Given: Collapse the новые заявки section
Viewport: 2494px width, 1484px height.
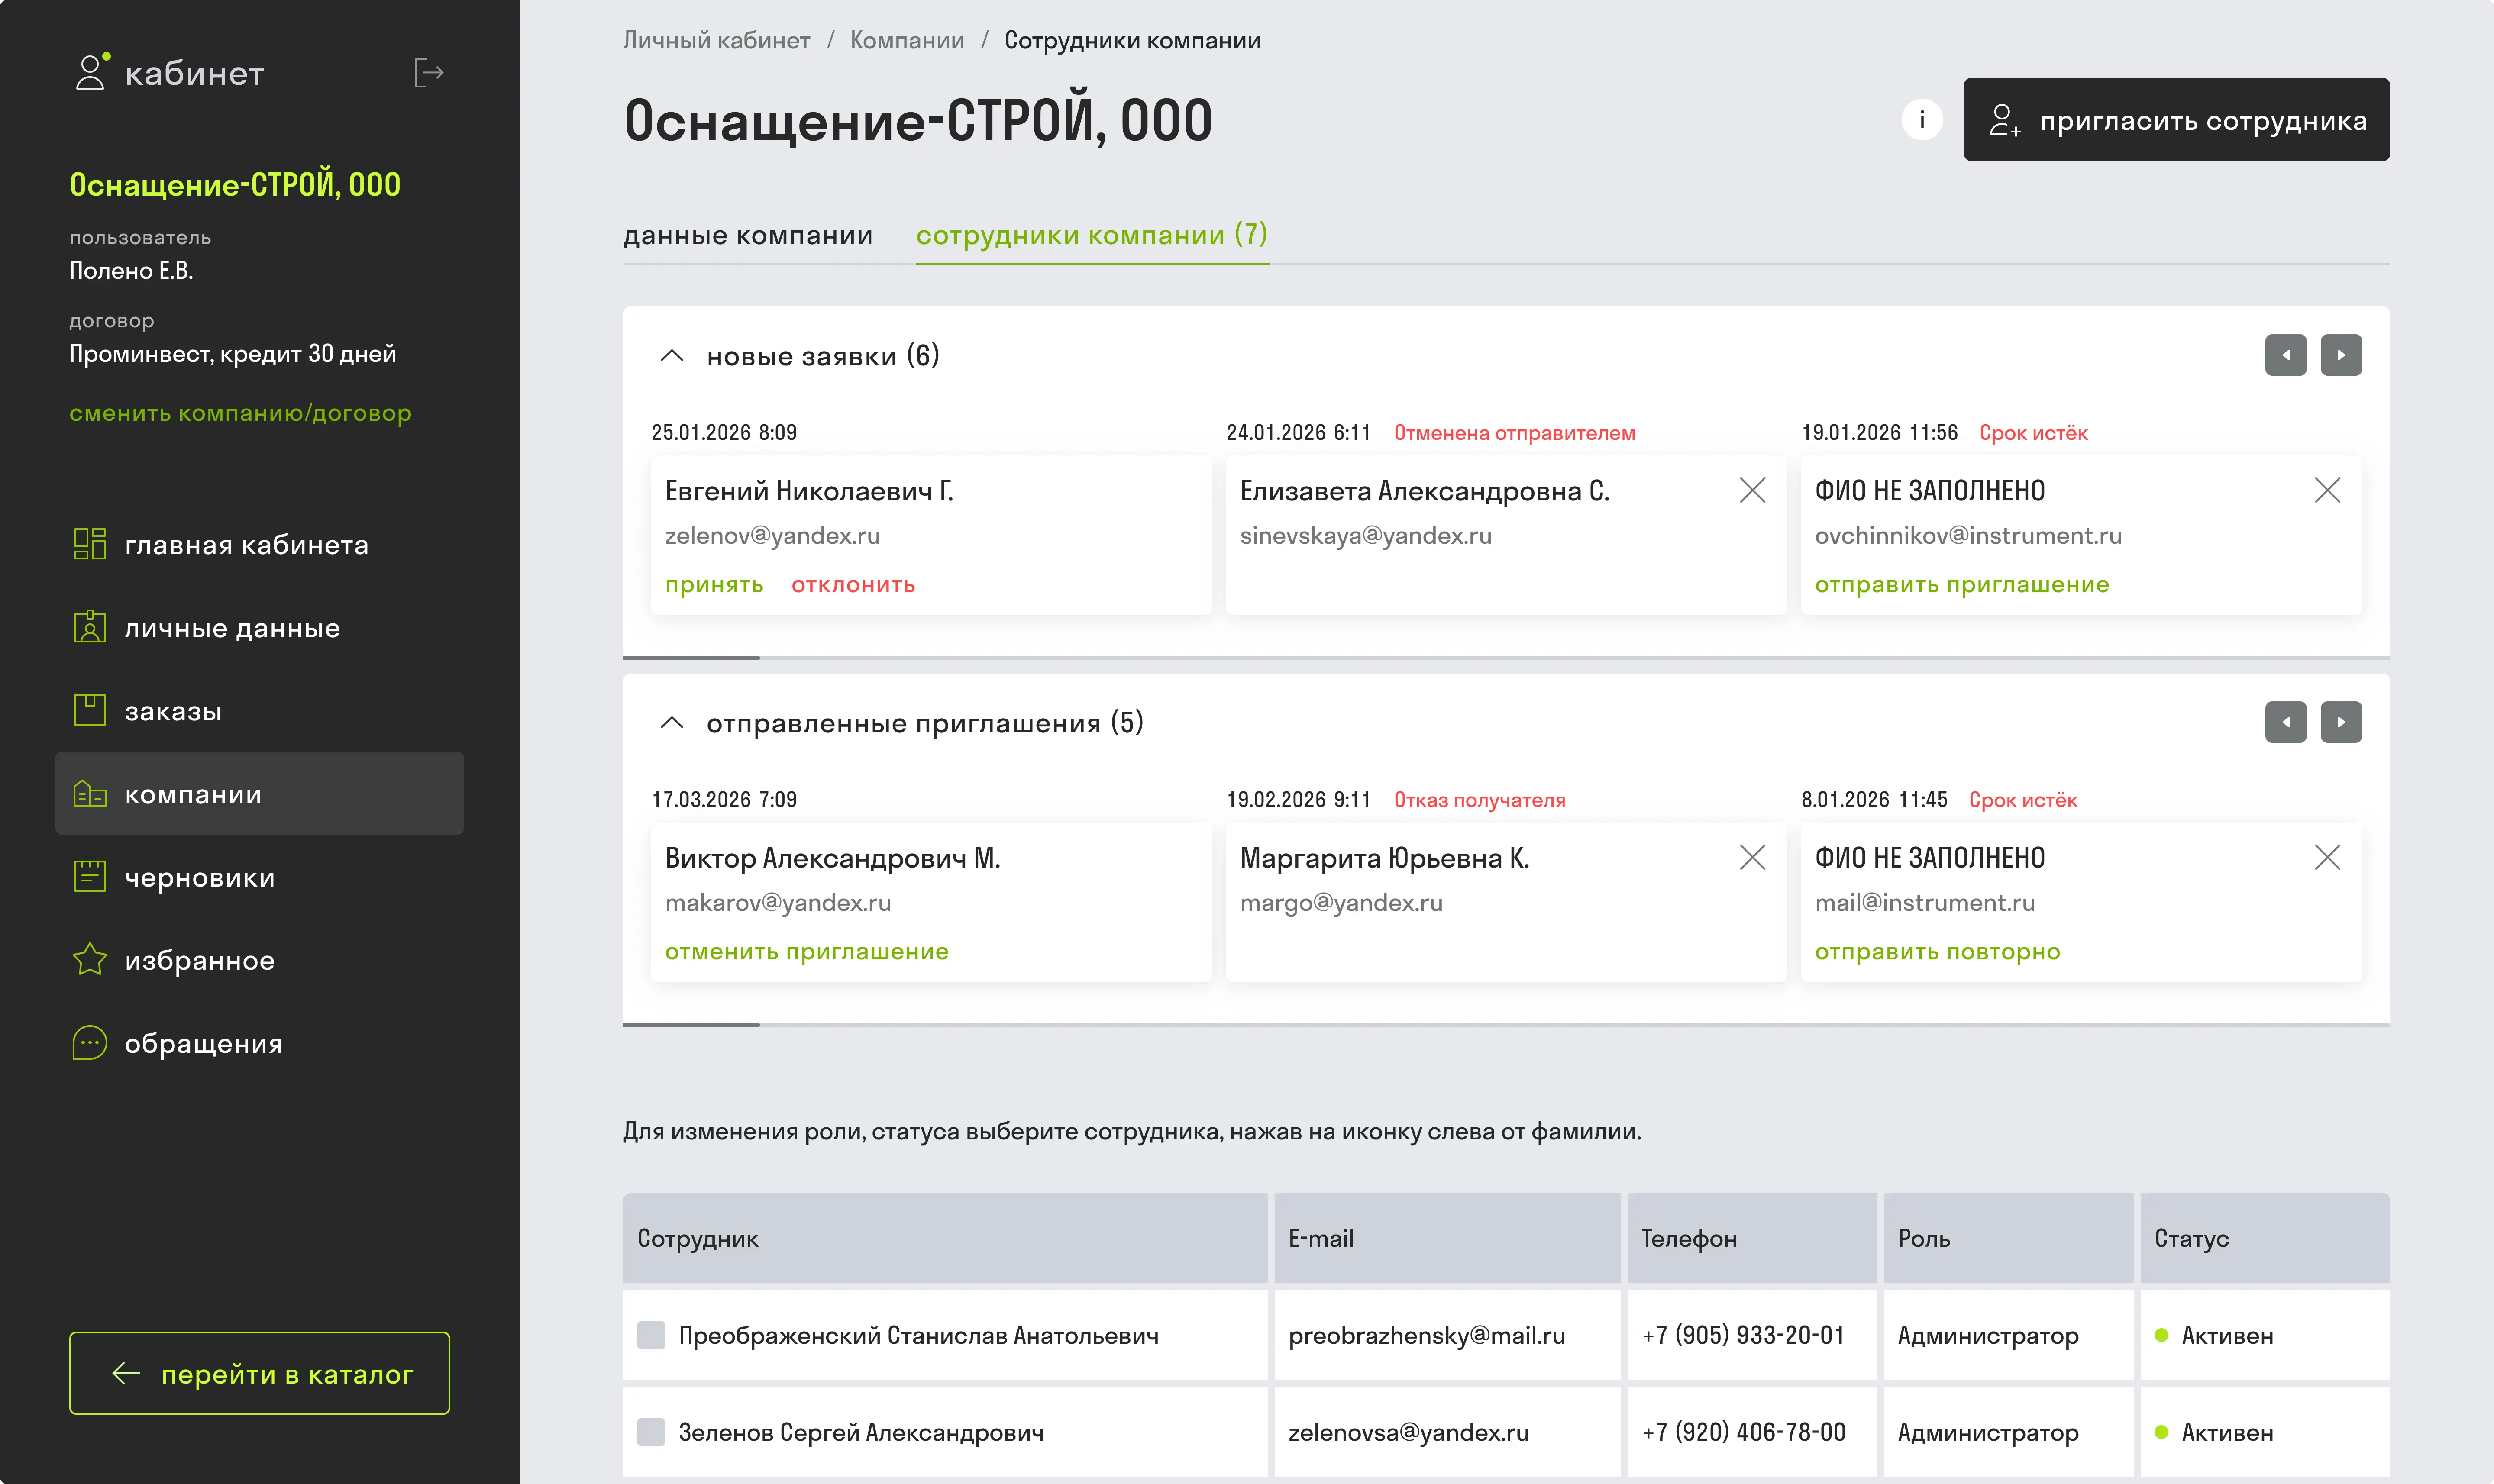Looking at the screenshot, I should coord(672,355).
